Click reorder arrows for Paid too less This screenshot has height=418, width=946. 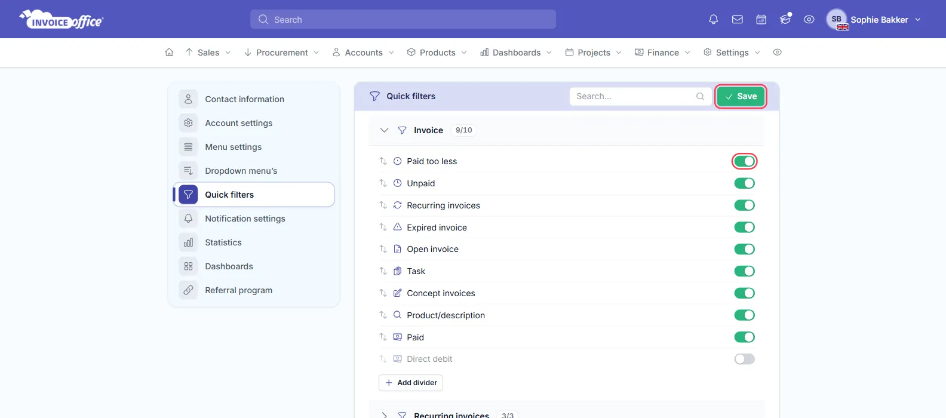coord(383,161)
